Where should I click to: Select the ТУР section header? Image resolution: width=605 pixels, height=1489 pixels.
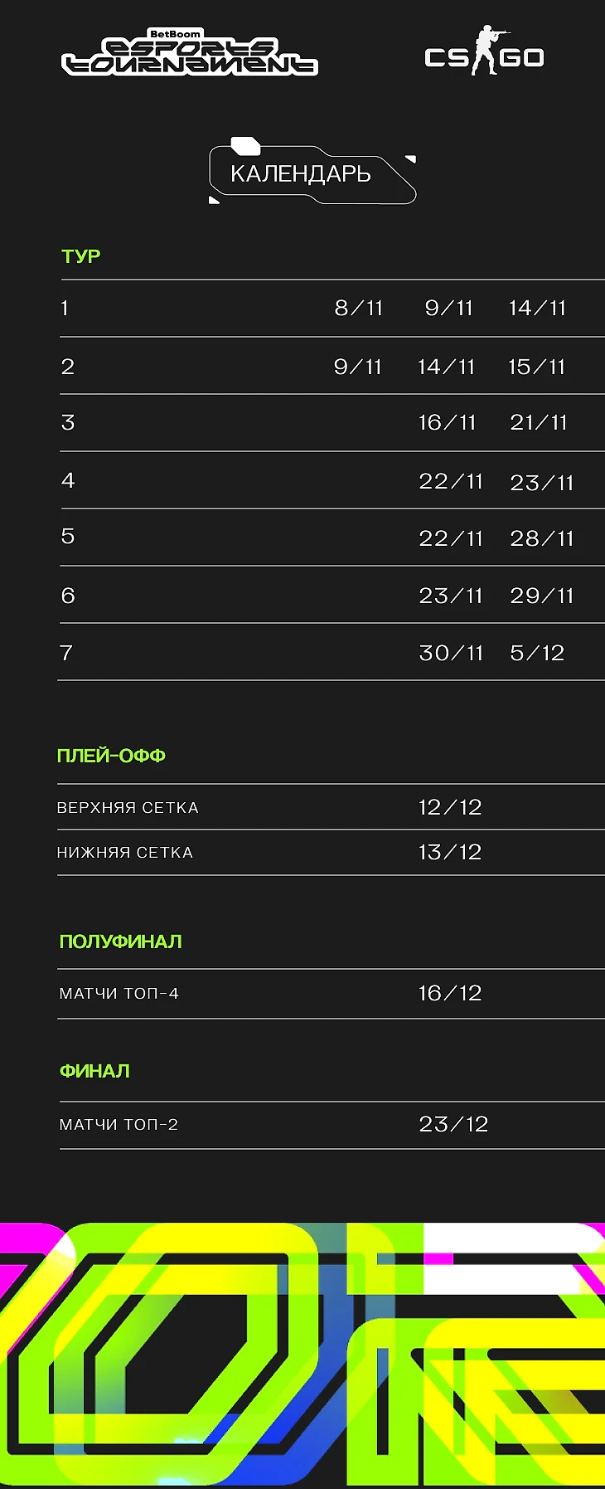click(81, 256)
